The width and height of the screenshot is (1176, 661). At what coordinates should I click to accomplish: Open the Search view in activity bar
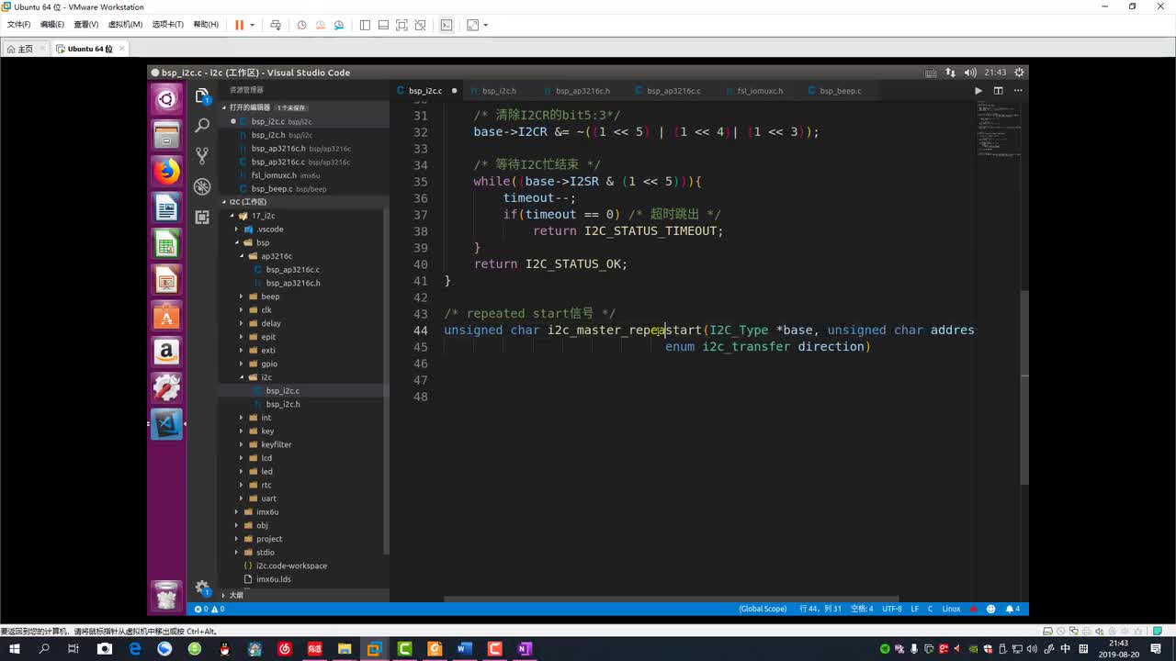click(x=202, y=126)
